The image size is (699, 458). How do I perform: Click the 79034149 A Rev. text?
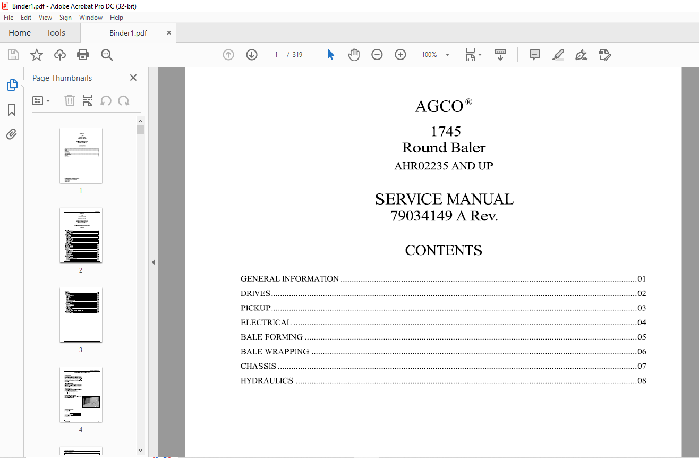tap(444, 216)
